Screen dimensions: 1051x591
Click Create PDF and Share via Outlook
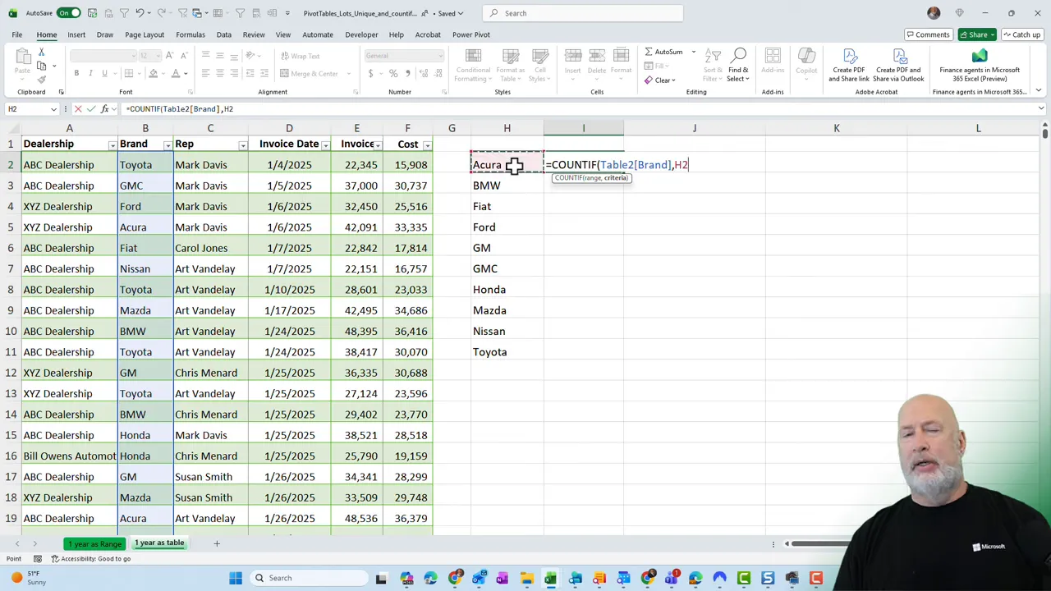click(x=898, y=64)
